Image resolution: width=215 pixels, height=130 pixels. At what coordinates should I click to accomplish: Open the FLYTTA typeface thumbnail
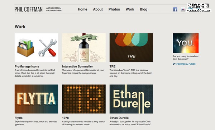tap(36, 99)
